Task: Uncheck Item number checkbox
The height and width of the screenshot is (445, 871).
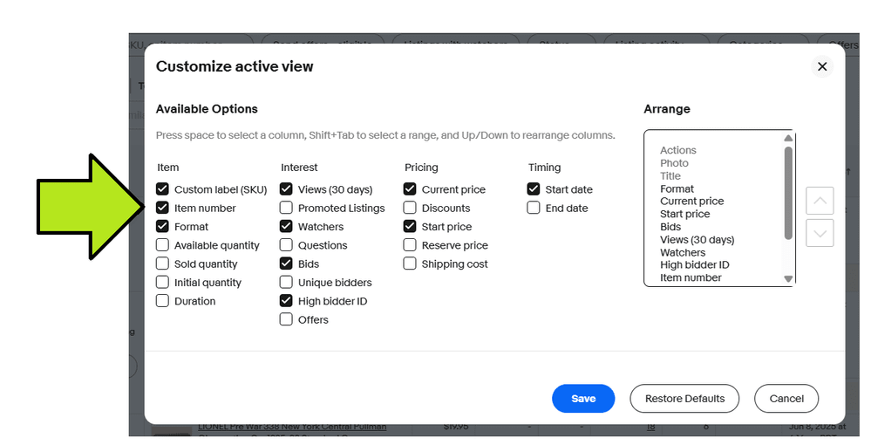Action: 162,208
